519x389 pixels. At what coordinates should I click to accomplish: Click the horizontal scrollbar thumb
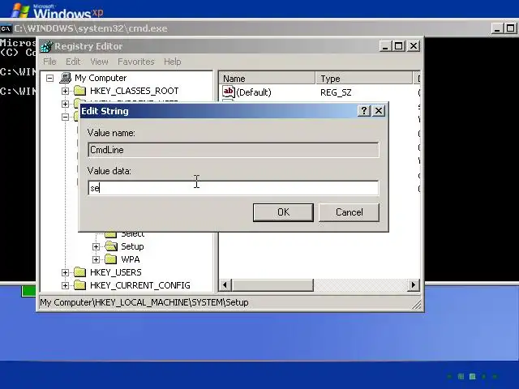(x=272, y=284)
